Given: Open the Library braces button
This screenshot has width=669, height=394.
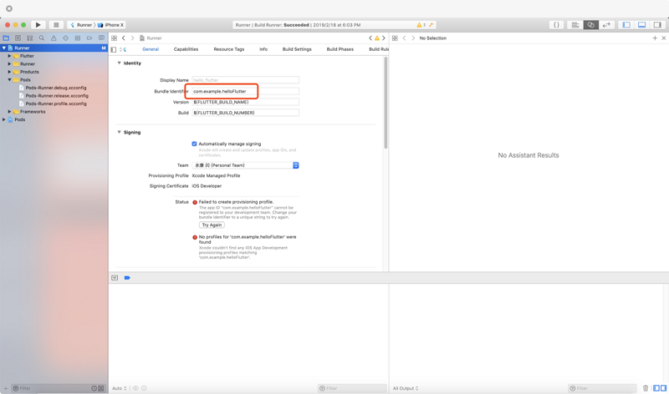Looking at the screenshot, I should [x=556, y=25].
